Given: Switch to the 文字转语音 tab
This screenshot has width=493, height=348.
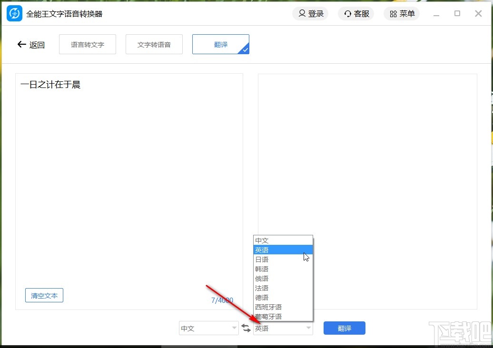Looking at the screenshot, I should 154,44.
